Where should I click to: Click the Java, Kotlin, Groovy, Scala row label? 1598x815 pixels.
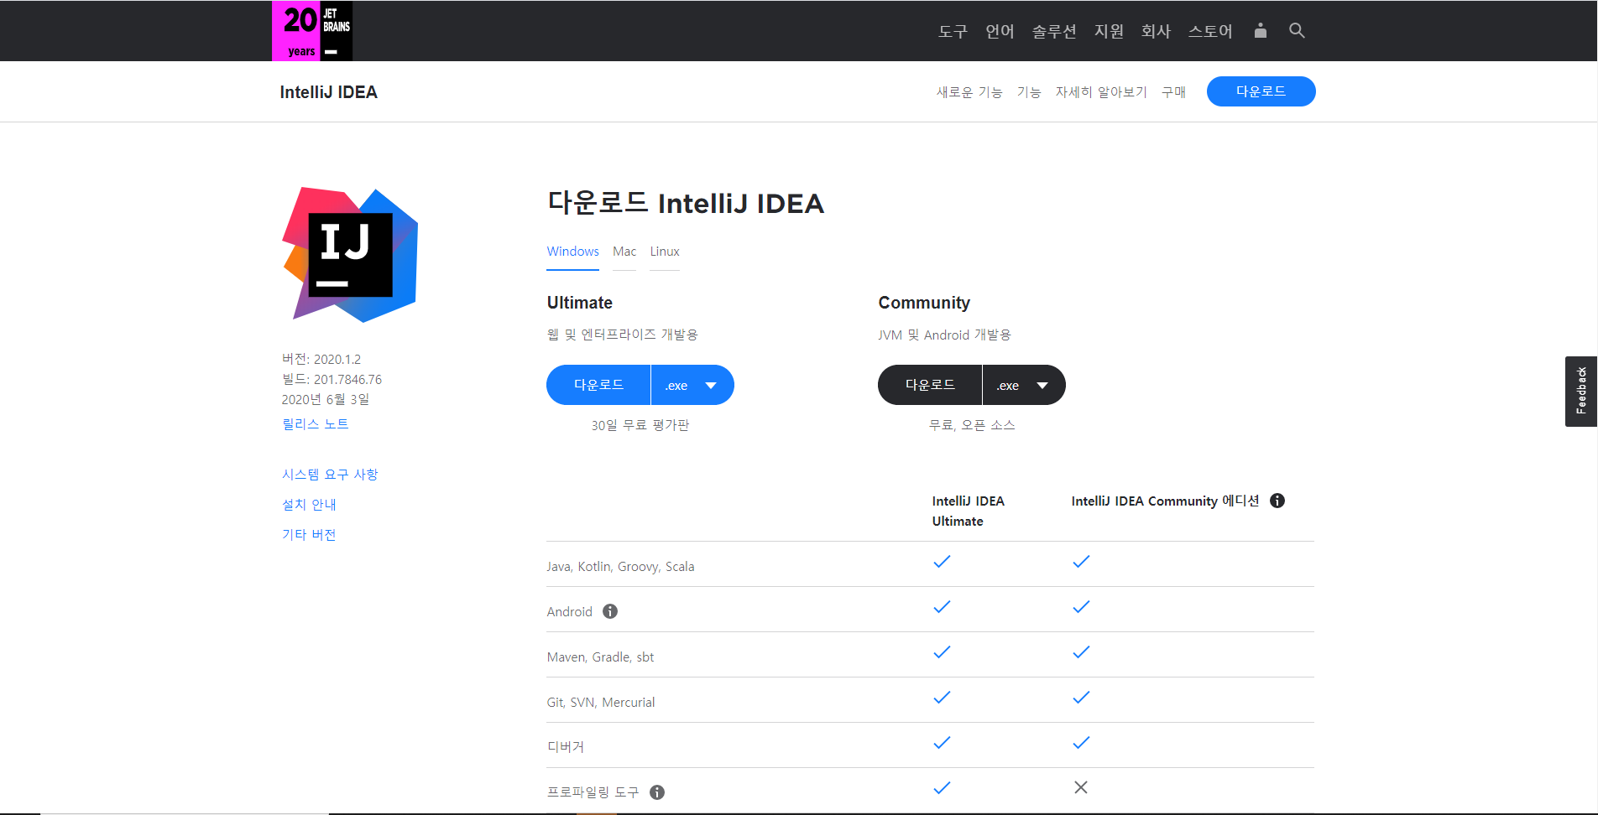(620, 567)
